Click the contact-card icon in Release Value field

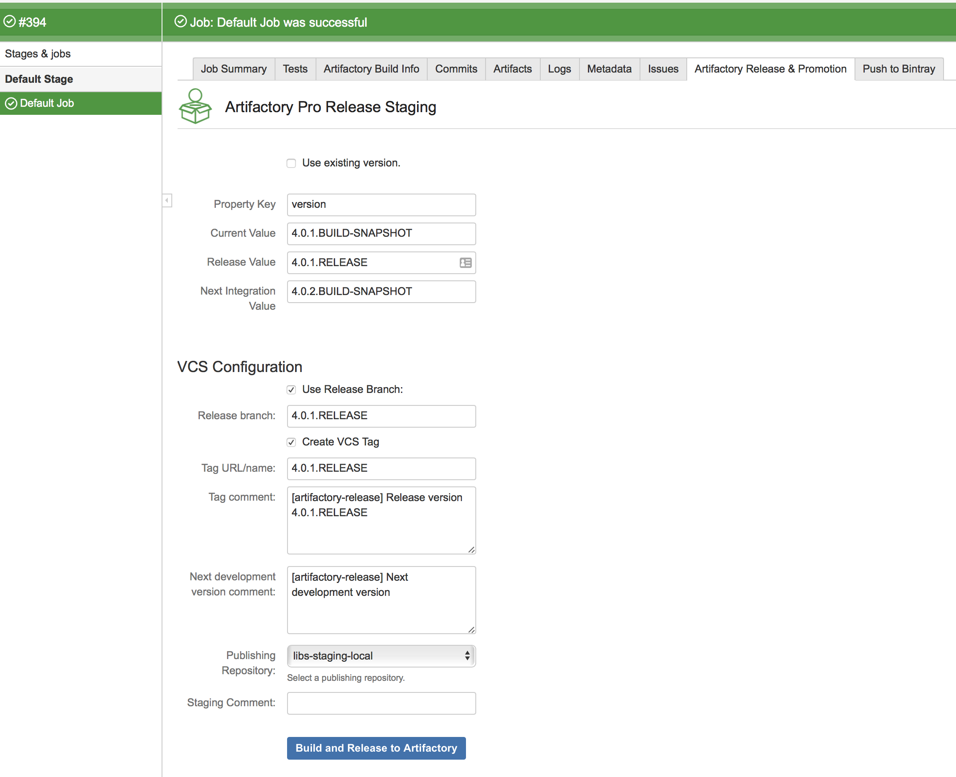[x=465, y=263]
